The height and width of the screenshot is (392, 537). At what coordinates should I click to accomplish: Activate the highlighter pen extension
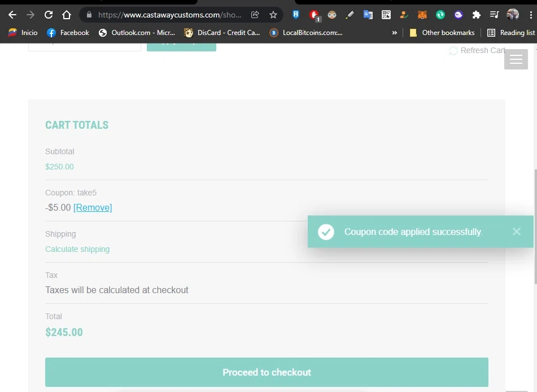[x=350, y=15]
